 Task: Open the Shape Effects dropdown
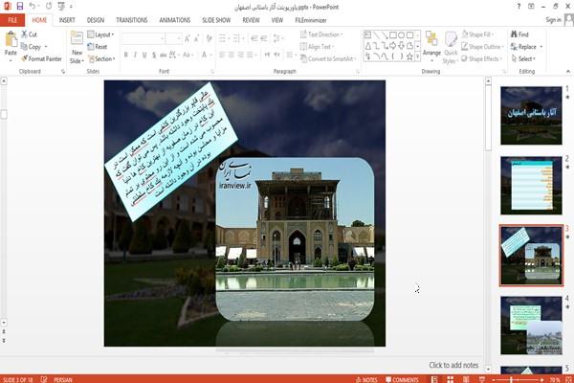coord(482,58)
